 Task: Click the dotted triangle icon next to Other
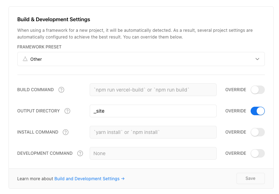click(x=25, y=59)
